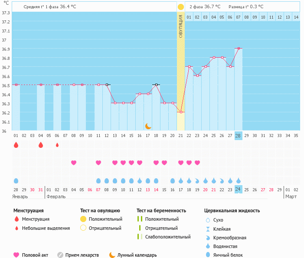Click the moon icon on cycle day 17
304x258 pixels.
148,126
